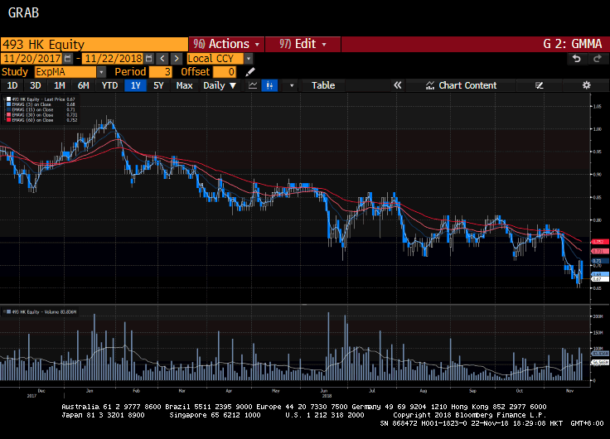Screen dimensions: 610x439
Task: Open the Chart Content panel
Action: 461,85
